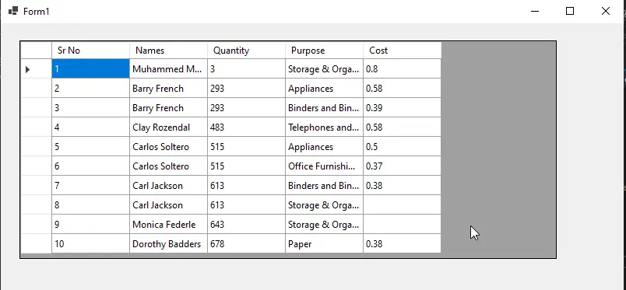626x290 pixels.
Task: Select the Paper purpose cell
Action: [x=324, y=243]
